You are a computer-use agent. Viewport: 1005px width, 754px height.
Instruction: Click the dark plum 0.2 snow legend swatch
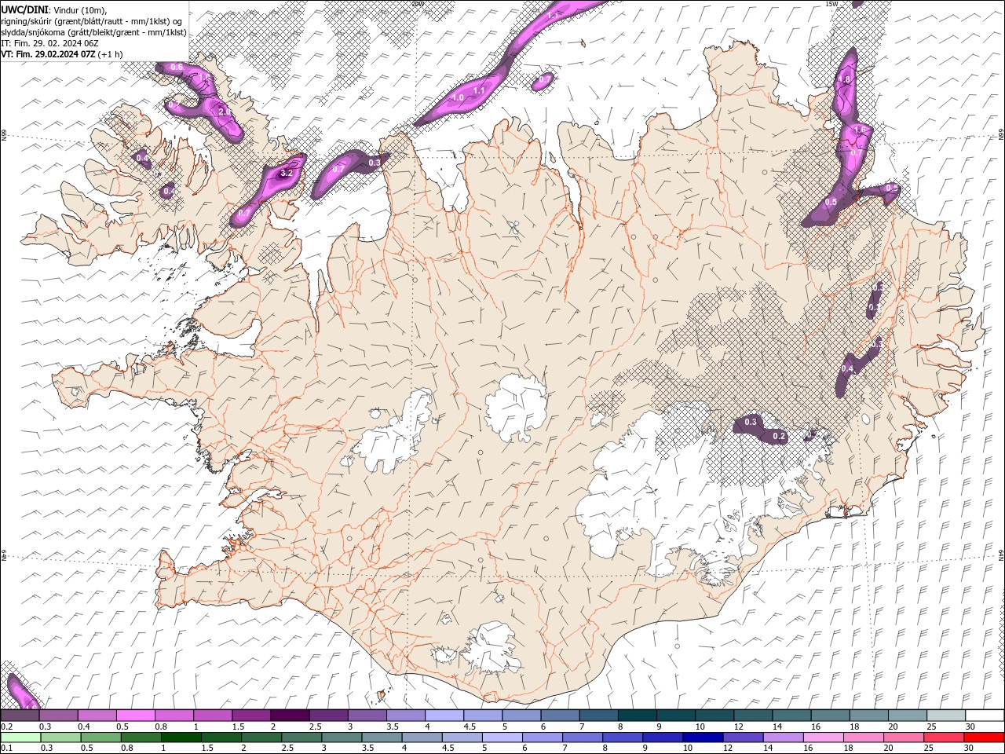point(20,716)
